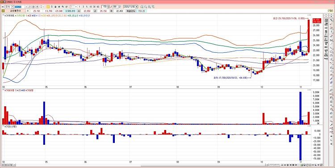Click the -70,000 institution axis label

tap(316, 159)
